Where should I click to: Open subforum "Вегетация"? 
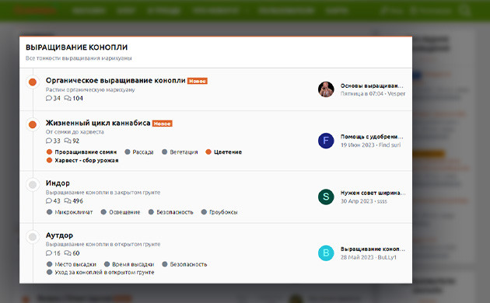pos(184,152)
